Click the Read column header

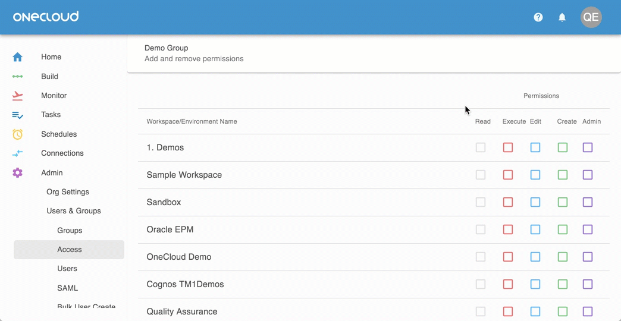pos(483,121)
